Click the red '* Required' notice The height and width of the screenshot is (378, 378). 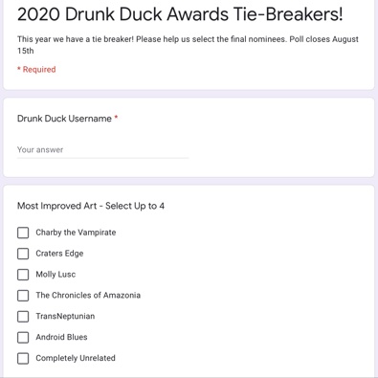point(36,70)
